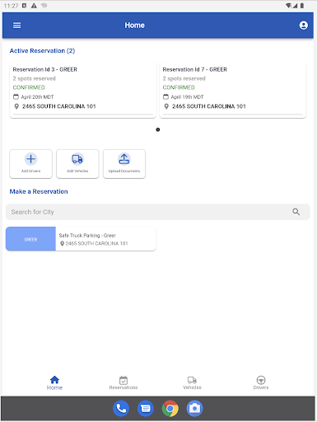This screenshot has width=317, height=422.
Task: Click the Search for City field
Action: (x=158, y=212)
